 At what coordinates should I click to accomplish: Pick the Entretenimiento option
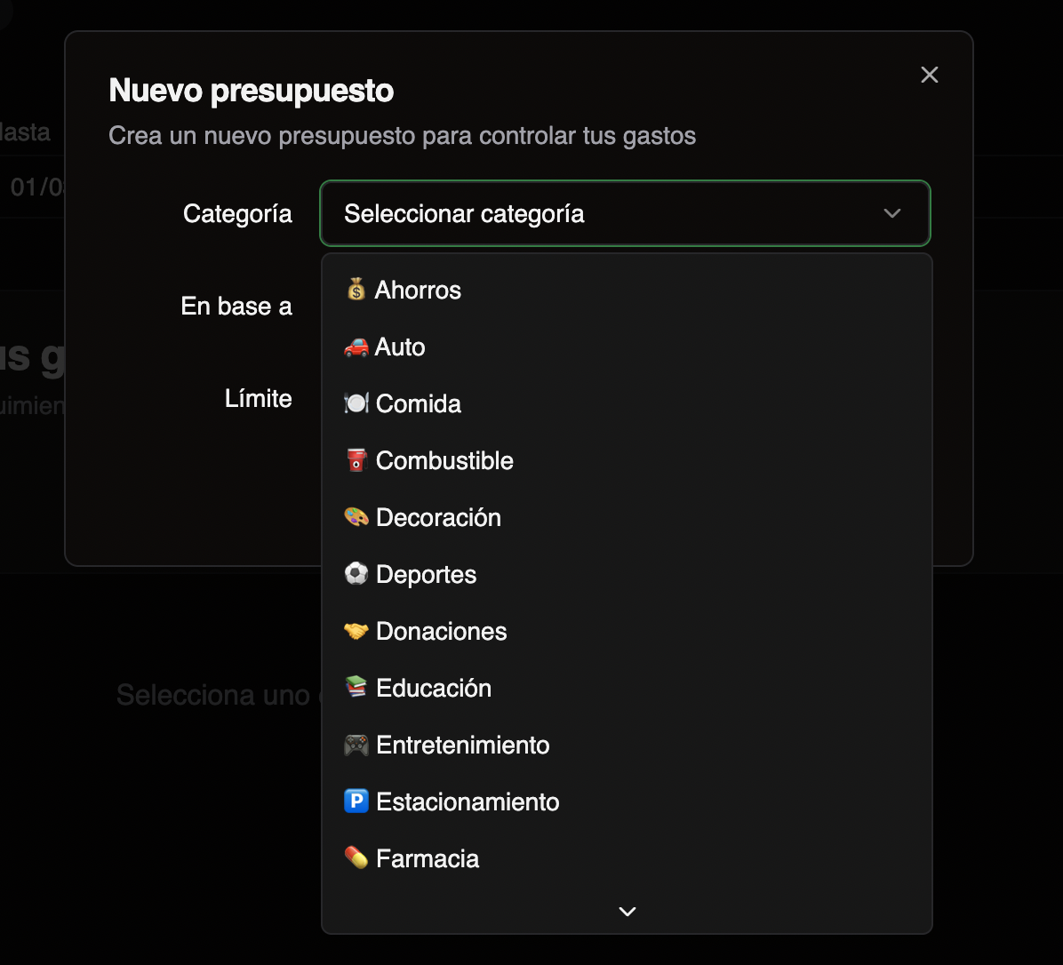462,745
